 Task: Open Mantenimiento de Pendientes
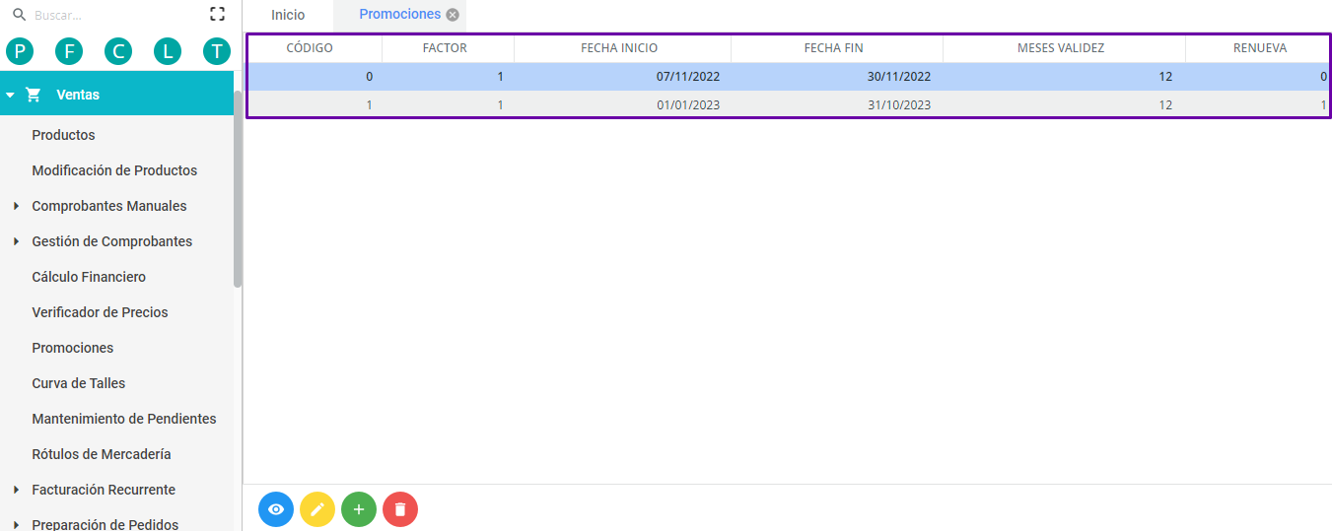(x=124, y=419)
